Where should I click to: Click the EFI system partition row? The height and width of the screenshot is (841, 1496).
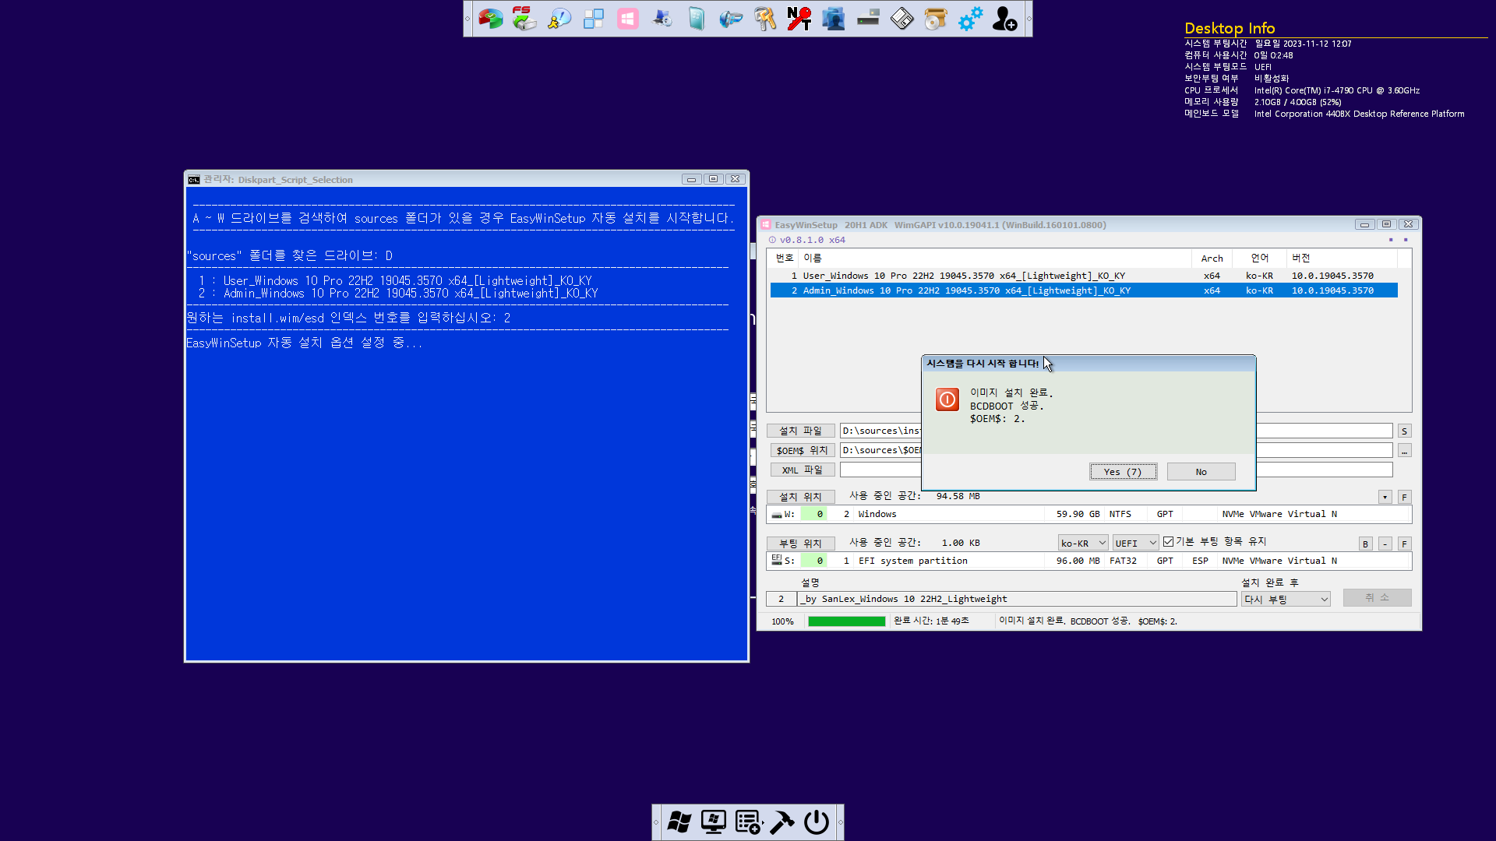tap(1088, 561)
